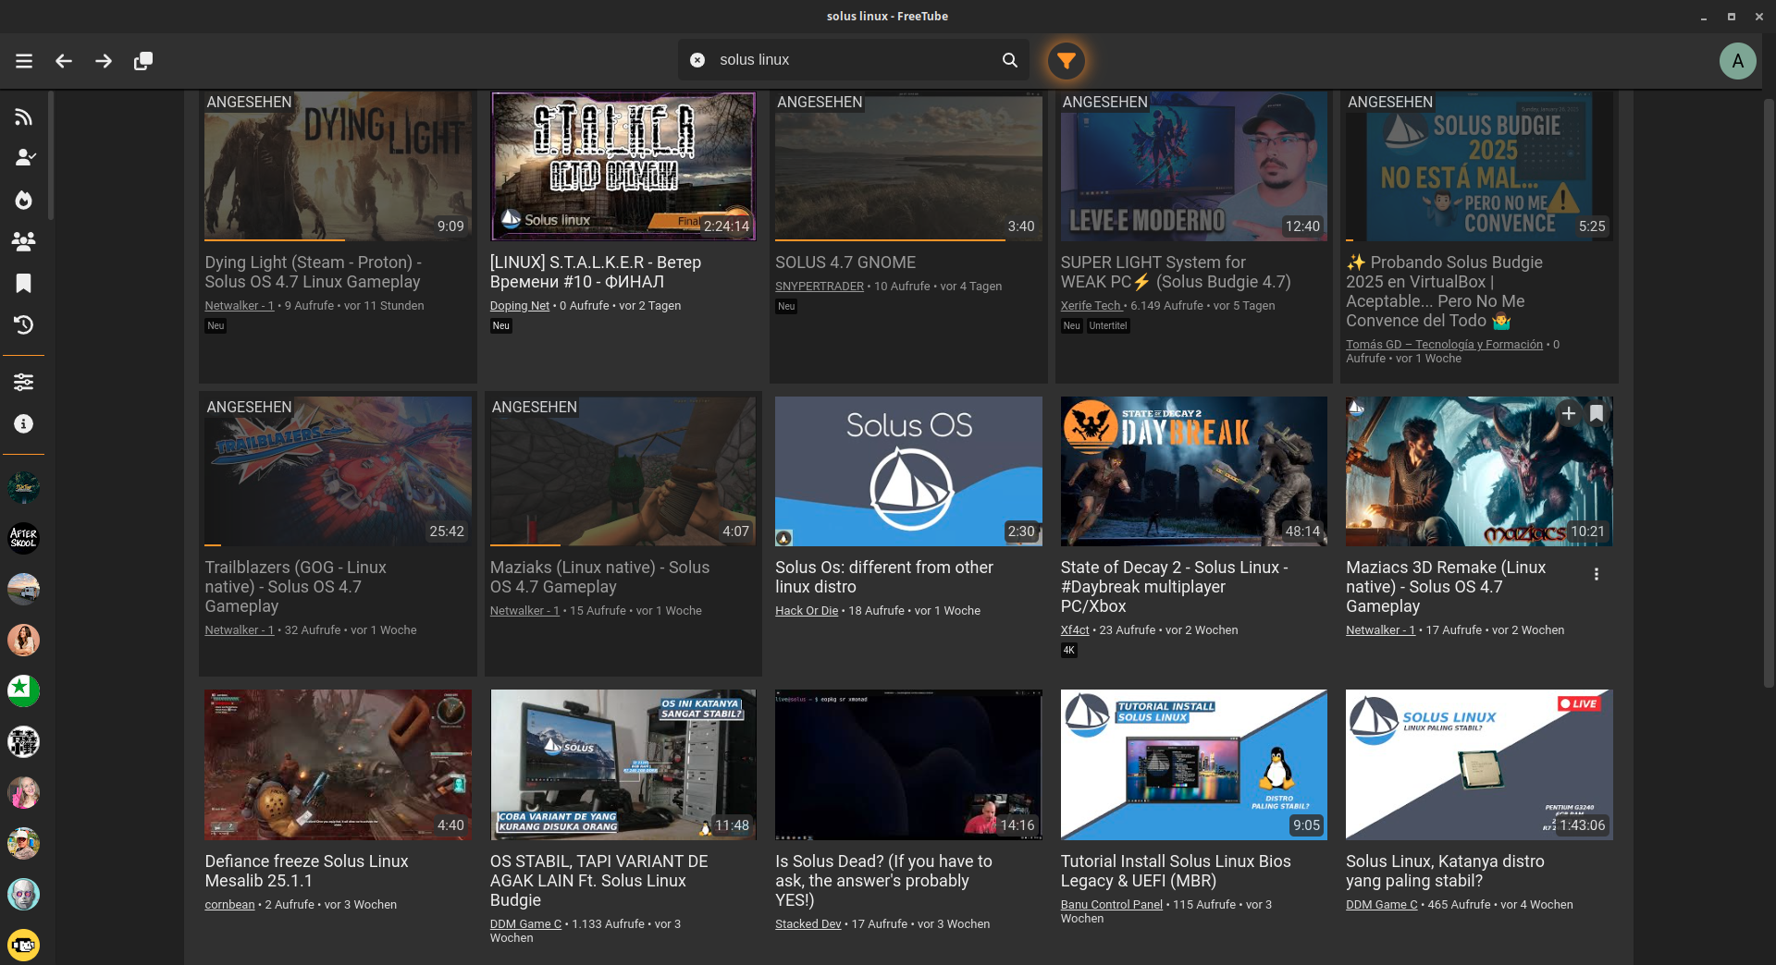Open title 'SUPER LIGHT System for WEAK PC'
Screen dimensions: 1776x965
point(1176,272)
